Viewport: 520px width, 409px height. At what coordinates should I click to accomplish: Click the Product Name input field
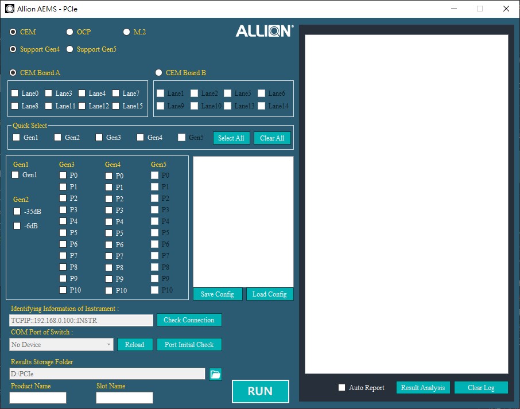(x=38, y=398)
